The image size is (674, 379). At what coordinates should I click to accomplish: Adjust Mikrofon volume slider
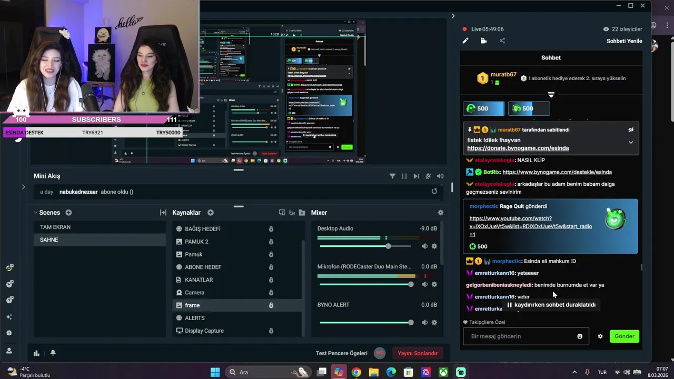point(410,284)
